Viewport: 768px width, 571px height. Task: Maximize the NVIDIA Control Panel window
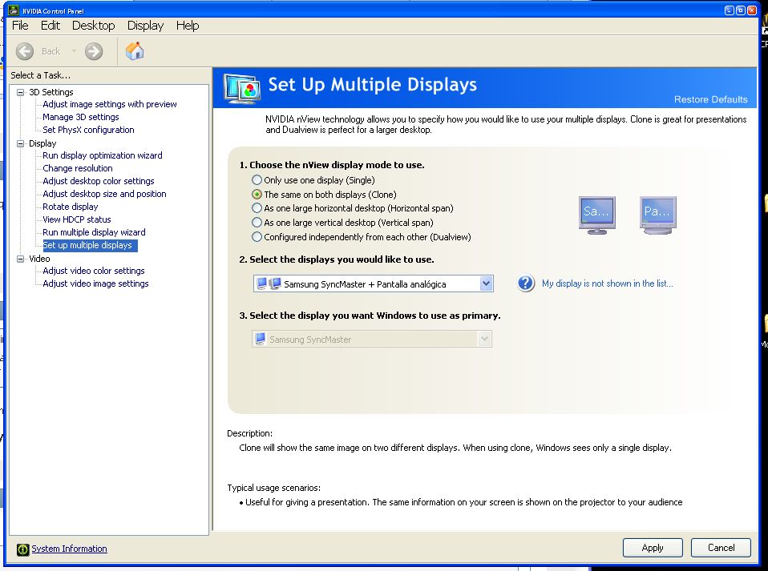tap(741, 10)
